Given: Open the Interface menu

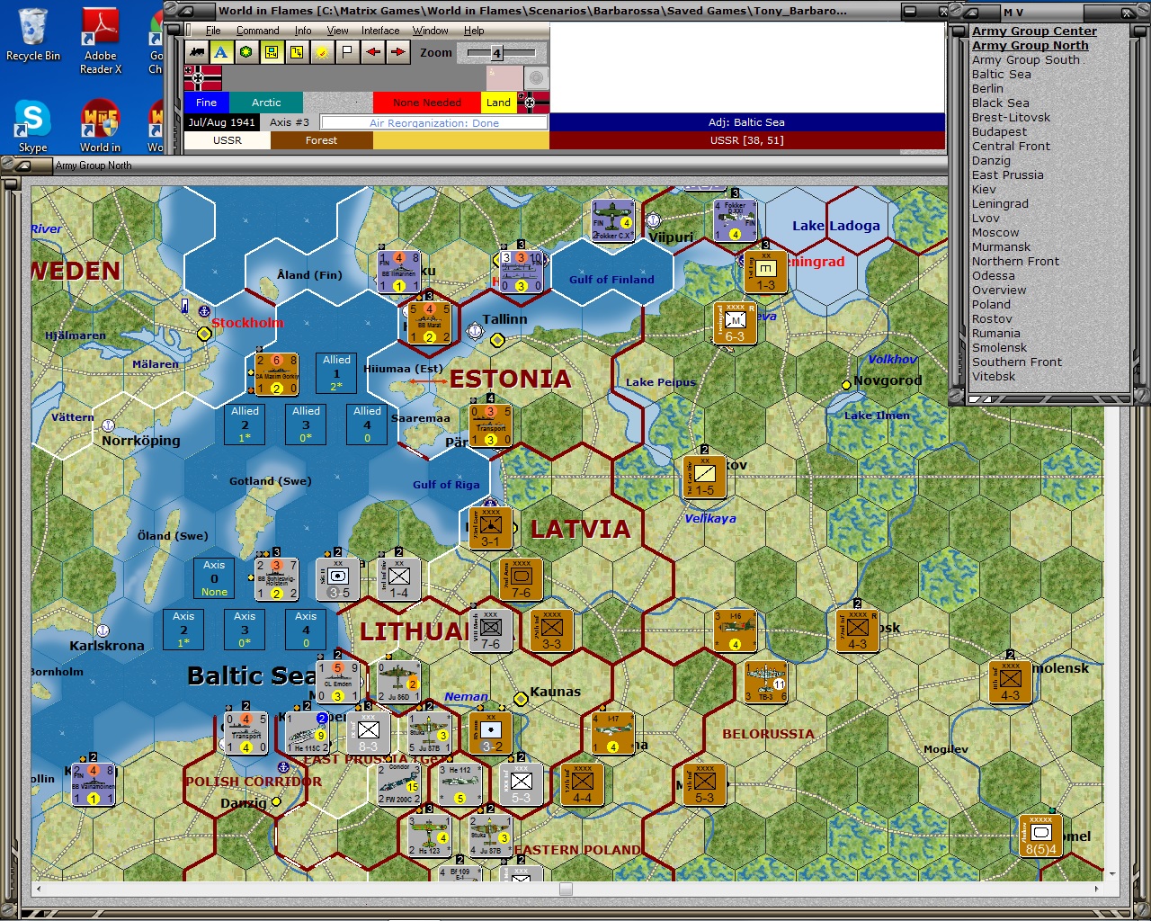Looking at the screenshot, I should click(380, 31).
